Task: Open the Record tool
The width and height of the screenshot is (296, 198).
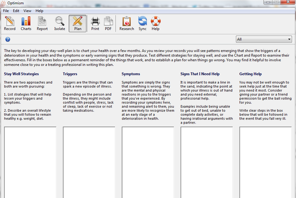Action: point(10,23)
